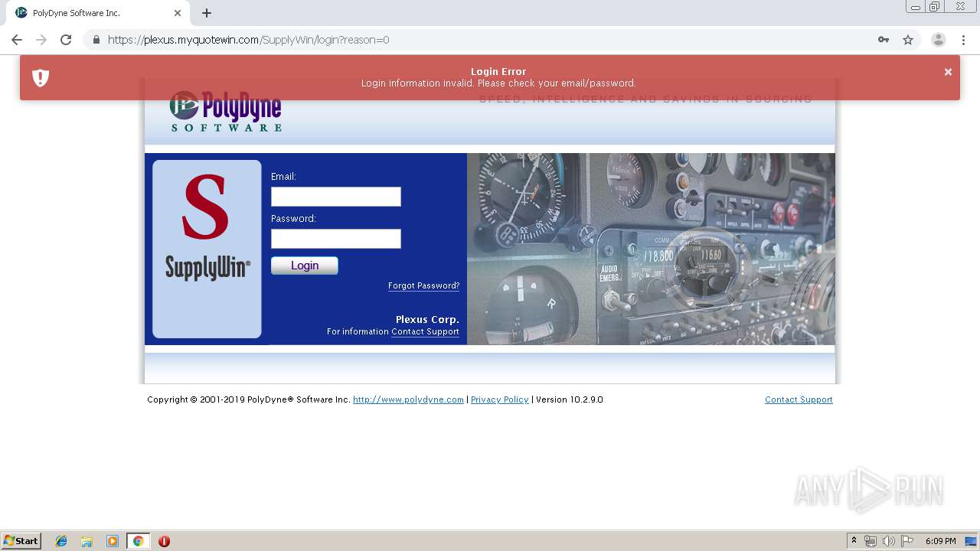Show hidden system tray icons
The image size is (980, 551).
[x=854, y=541]
